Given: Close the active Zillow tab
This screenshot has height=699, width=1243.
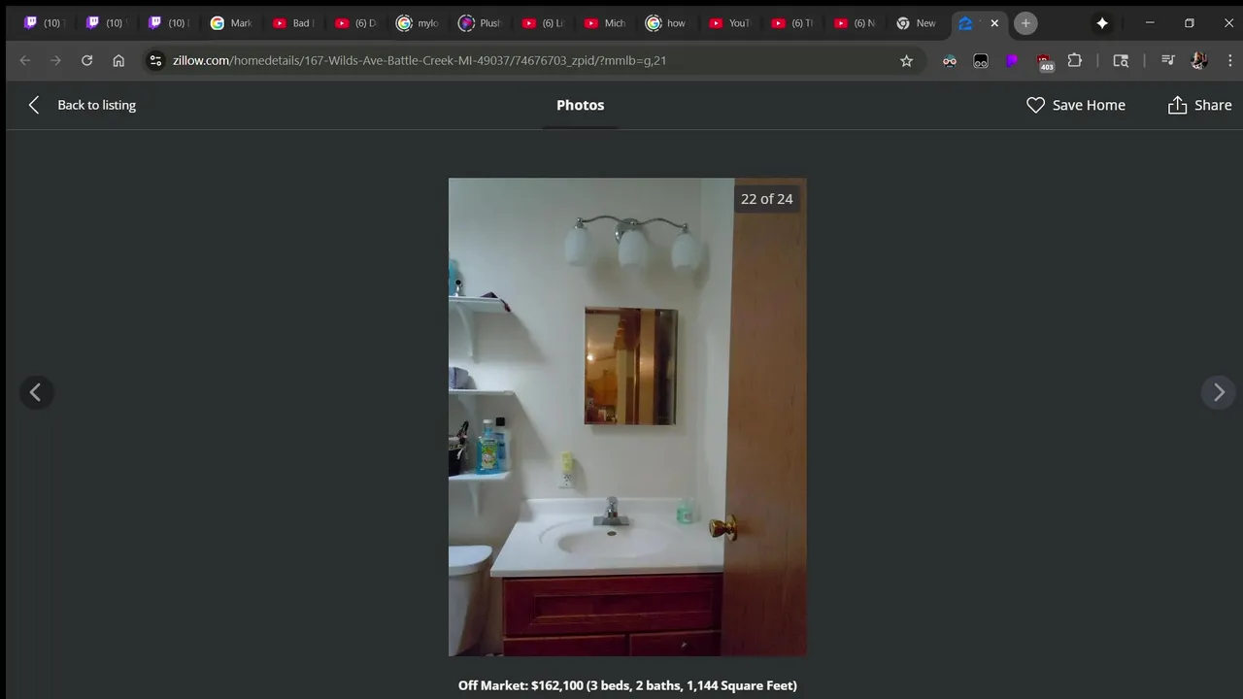Looking at the screenshot, I should [994, 23].
